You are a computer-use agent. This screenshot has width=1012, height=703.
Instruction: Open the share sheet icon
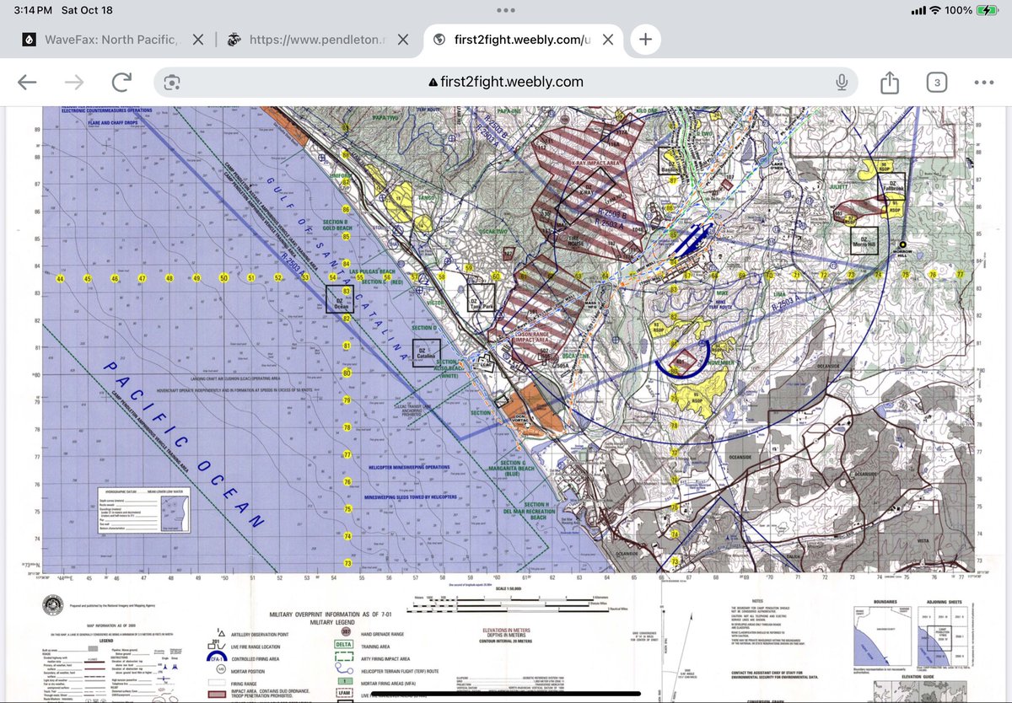click(x=890, y=82)
